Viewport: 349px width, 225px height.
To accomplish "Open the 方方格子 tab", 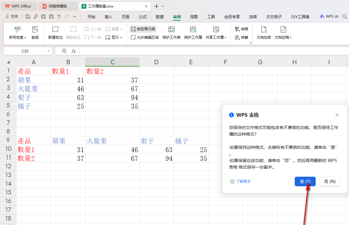I will (x=274, y=17).
